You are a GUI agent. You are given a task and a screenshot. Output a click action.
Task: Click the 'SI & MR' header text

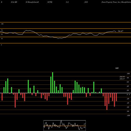click(x=14, y=2)
